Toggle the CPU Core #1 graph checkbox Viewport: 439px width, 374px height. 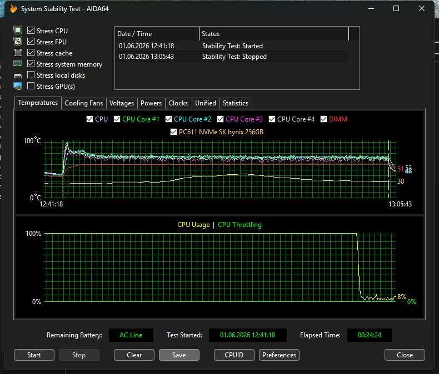[117, 119]
